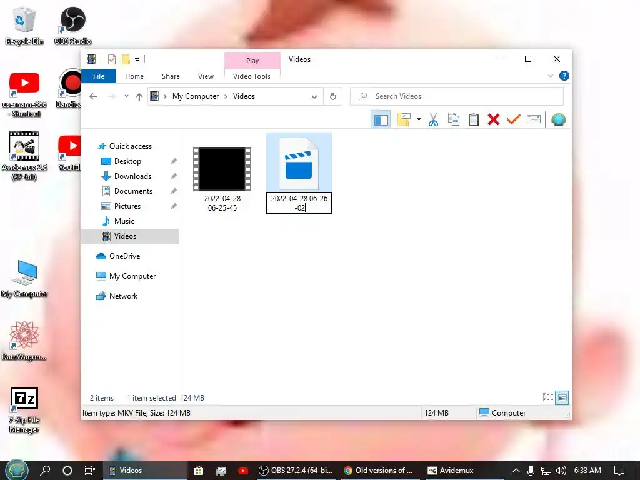Click the Cut scissors icon
This screenshot has height=480, width=640.
point(434,119)
